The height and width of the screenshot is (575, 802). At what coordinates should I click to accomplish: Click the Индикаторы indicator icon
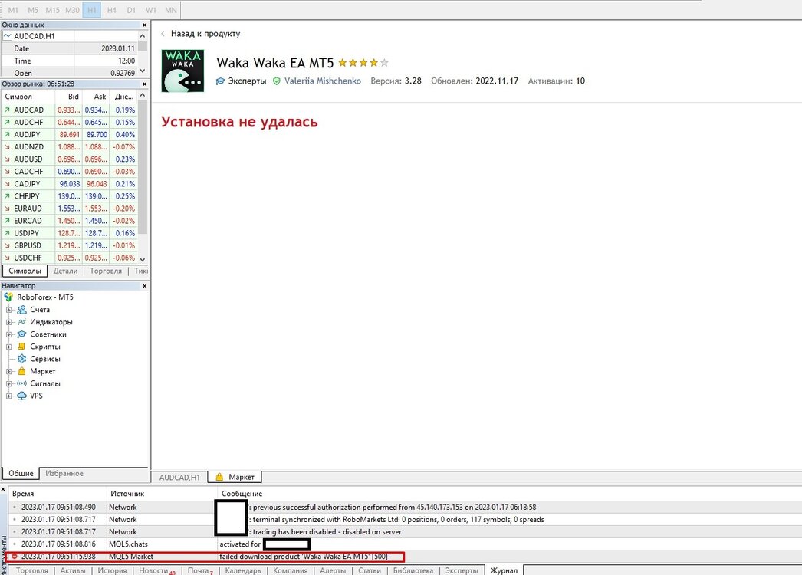tap(21, 322)
